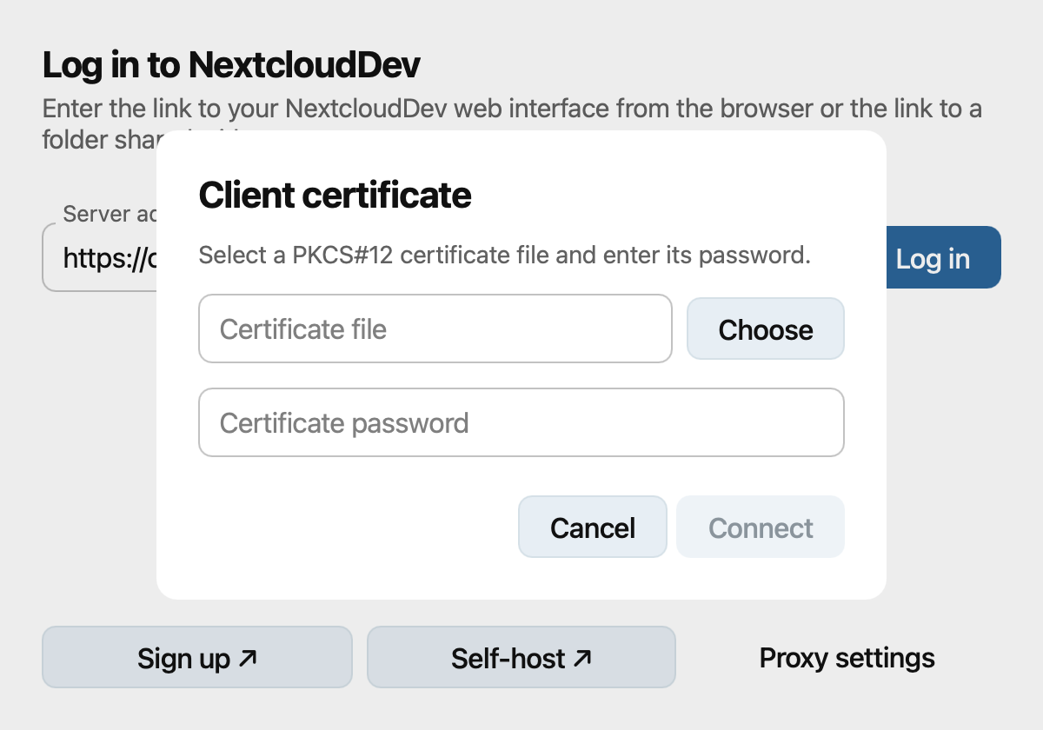Open Proxy settings

(x=847, y=657)
